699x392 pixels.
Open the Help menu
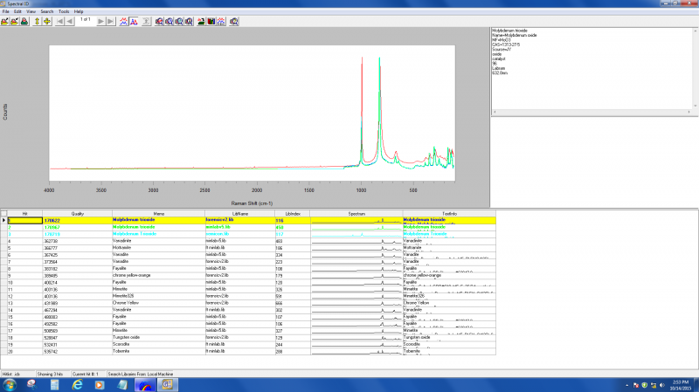point(79,11)
